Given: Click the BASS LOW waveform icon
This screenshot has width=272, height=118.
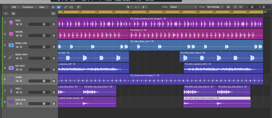Looking at the screenshot, I should [11, 45].
